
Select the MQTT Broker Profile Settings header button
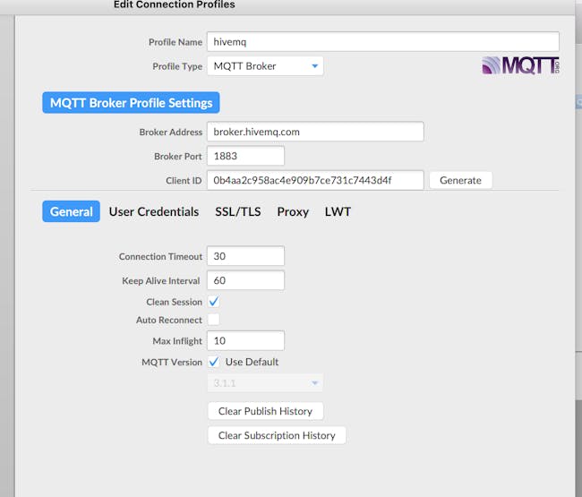[131, 103]
